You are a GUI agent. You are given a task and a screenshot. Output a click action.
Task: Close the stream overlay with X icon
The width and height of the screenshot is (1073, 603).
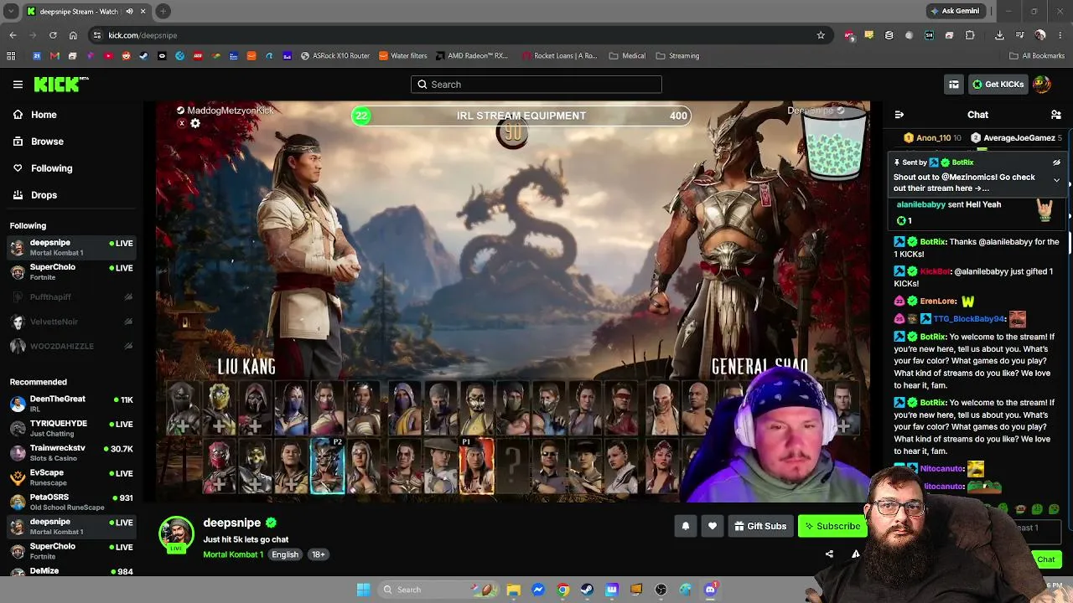click(181, 124)
